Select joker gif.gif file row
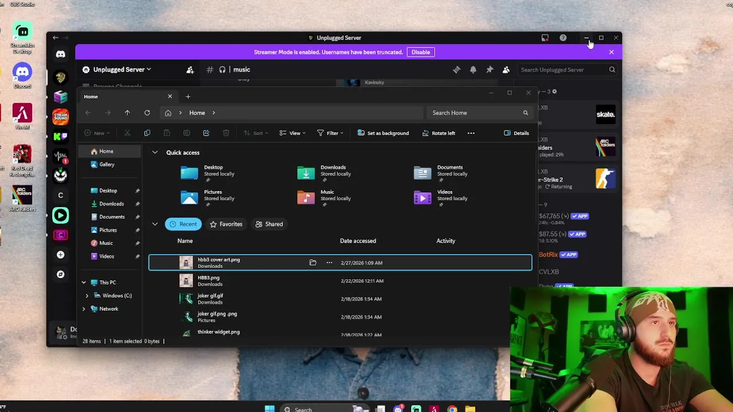Viewport: 733px width, 412px height. [340, 299]
